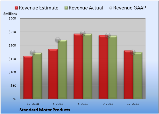Click the green Revenue Actual legend swatch

pyautogui.click(x=66, y=8)
